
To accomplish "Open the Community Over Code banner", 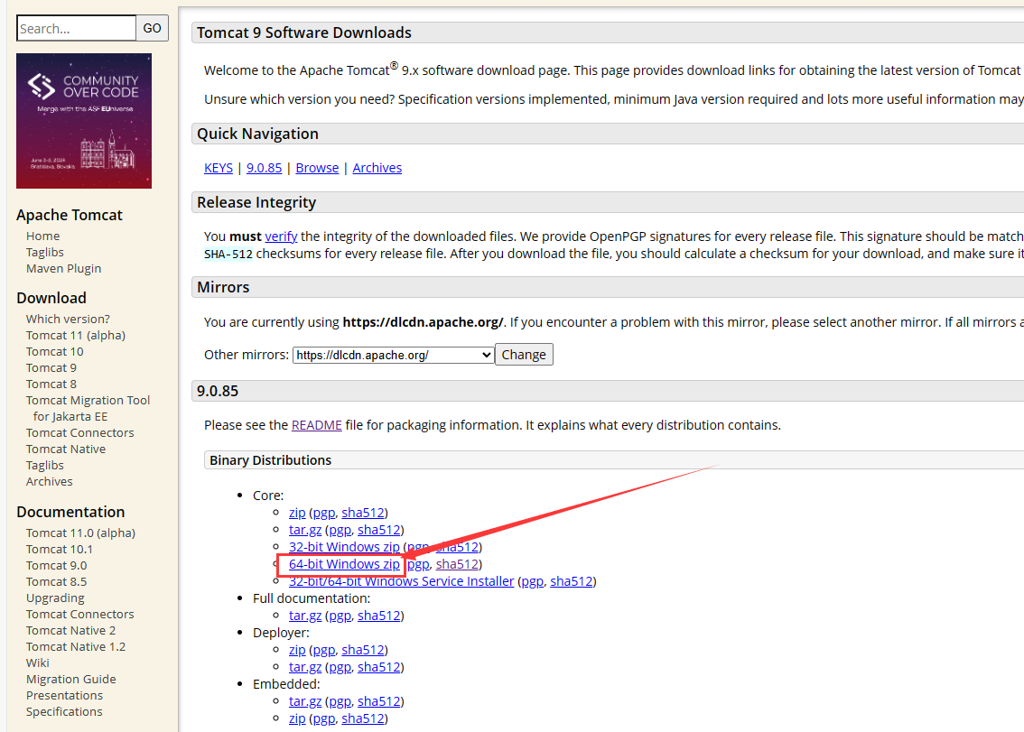I will click(84, 121).
